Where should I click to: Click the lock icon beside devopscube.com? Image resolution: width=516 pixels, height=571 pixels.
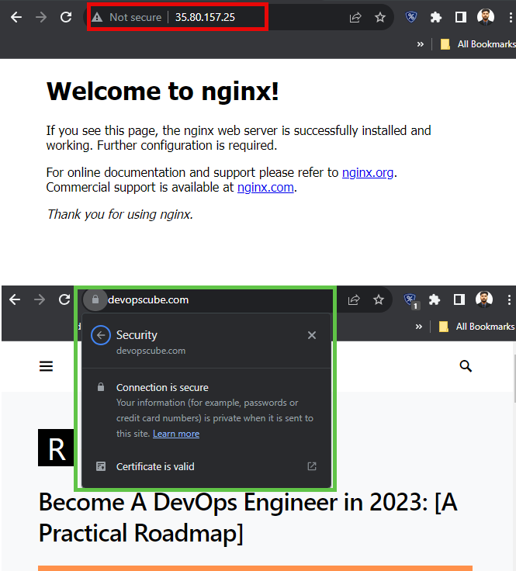click(95, 299)
